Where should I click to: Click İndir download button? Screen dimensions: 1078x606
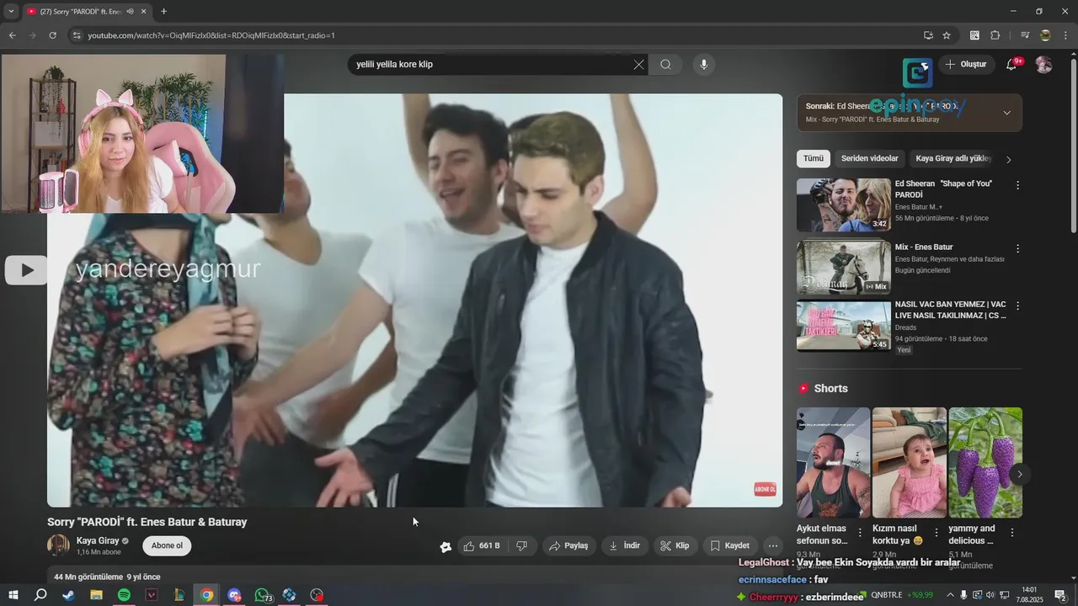coord(624,546)
